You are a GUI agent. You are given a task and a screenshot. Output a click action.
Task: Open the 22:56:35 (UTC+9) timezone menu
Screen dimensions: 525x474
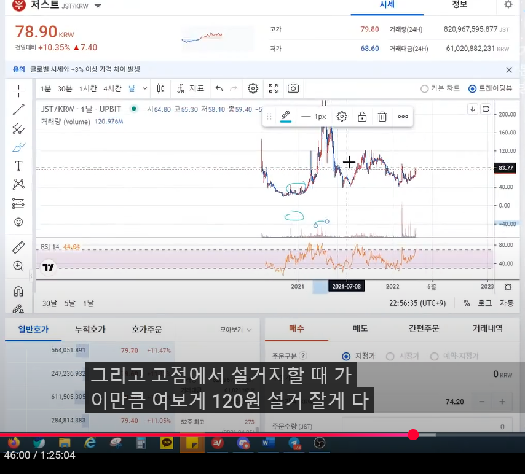(x=417, y=303)
